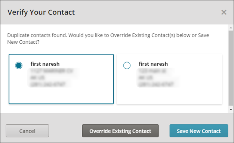The width and height of the screenshot is (234, 143).
Task: Click the blurred street address in the left card
Action: coord(52,71)
